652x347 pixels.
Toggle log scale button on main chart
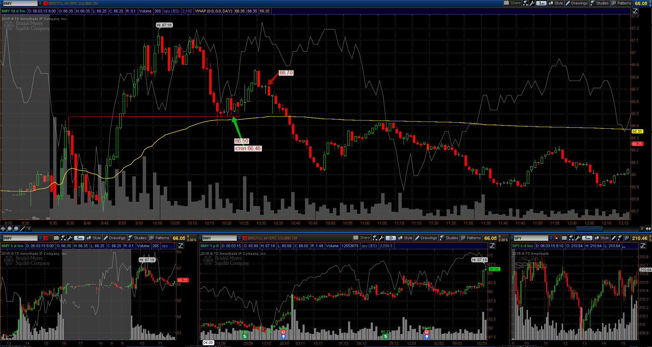635,11
